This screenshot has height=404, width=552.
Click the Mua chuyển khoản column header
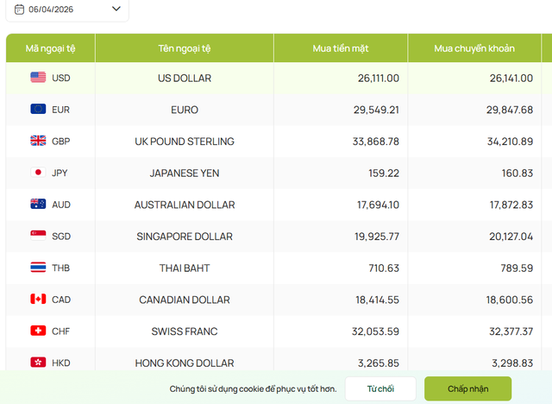[474, 48]
